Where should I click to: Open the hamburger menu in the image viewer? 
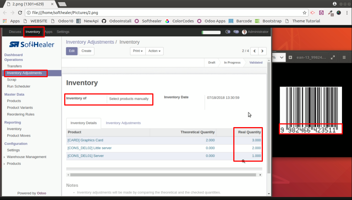[344, 57]
